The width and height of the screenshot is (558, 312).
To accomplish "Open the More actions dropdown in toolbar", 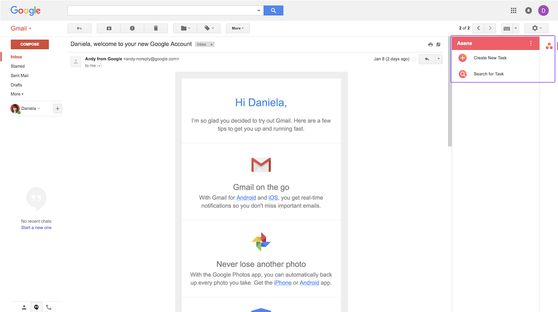I will pos(237,28).
